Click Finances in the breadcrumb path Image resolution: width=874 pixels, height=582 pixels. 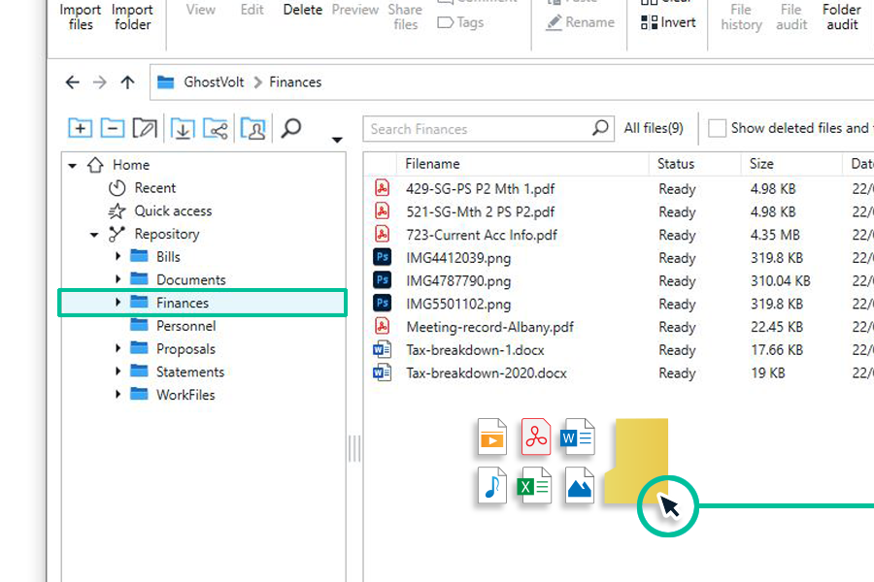295,82
